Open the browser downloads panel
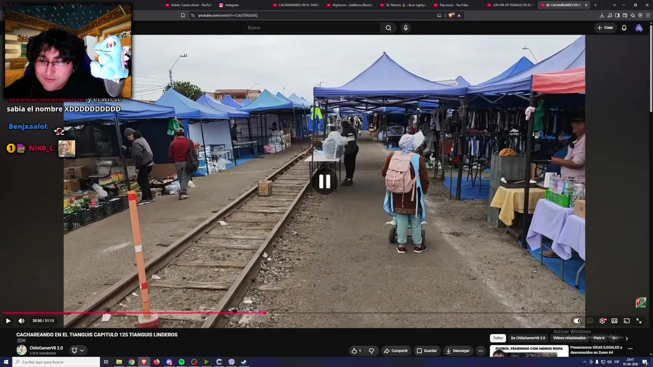Viewport: 653px width, 367px height. tap(602, 15)
